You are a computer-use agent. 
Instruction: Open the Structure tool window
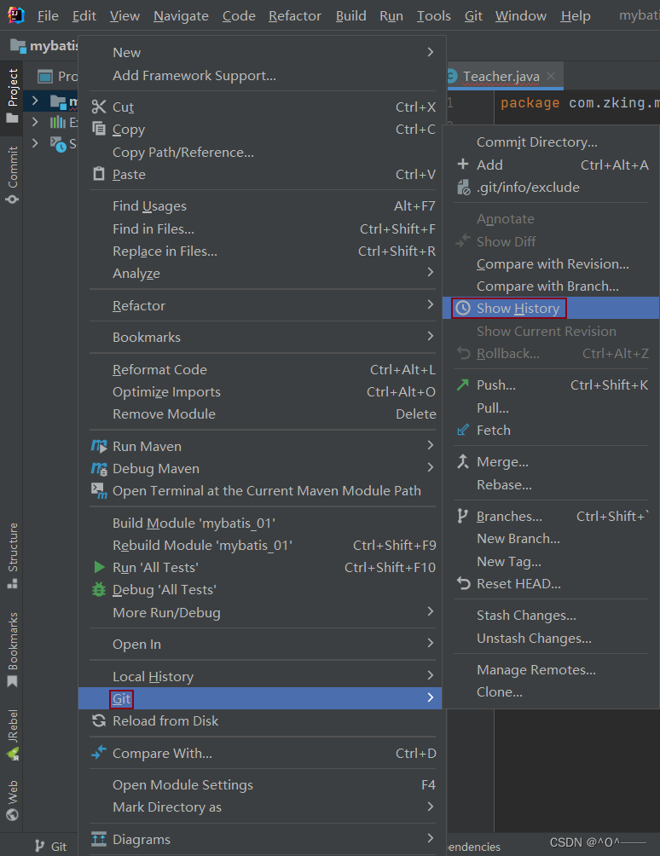click(12, 556)
